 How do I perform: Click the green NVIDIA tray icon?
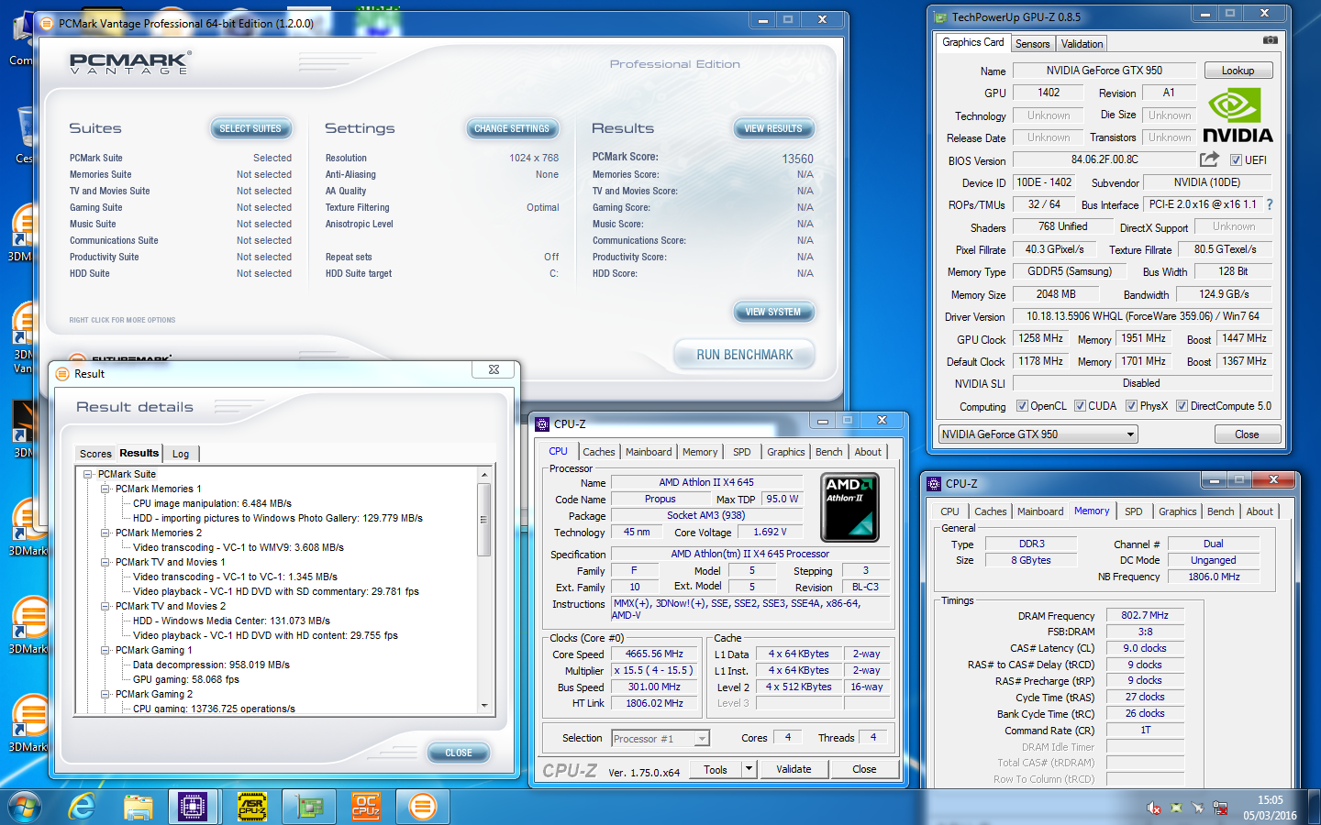point(1176,808)
